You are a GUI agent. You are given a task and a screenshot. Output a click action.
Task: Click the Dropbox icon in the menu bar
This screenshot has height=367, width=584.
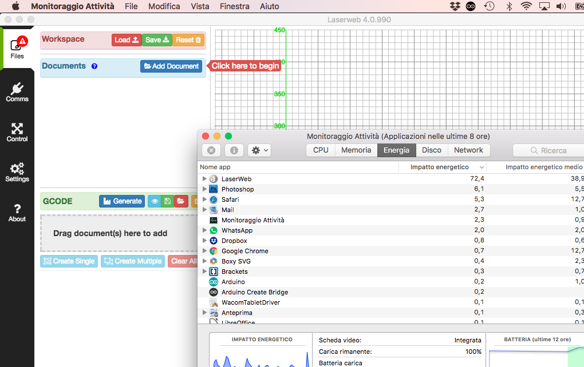pyautogui.click(x=455, y=6)
